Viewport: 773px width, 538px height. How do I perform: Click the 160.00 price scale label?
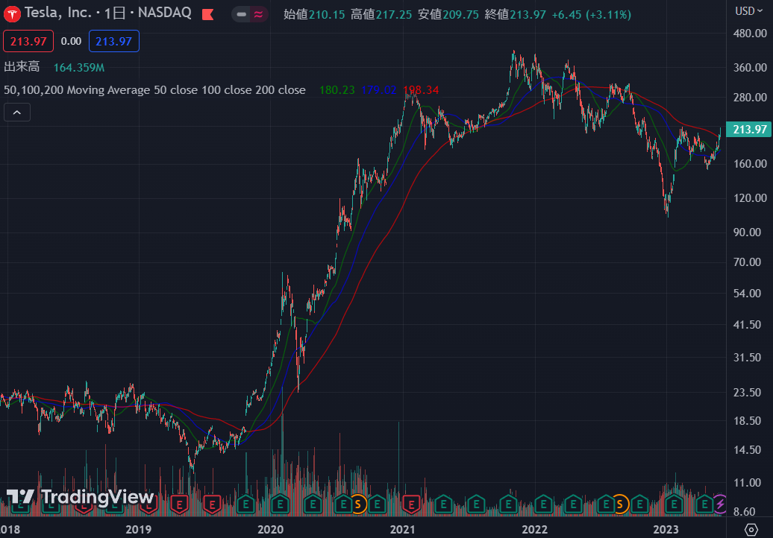(750, 163)
